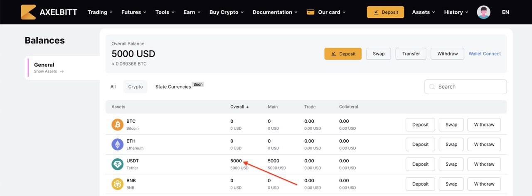Click the AXELBITT logo icon
Image resolution: width=532 pixels, height=196 pixels.
pos(28,12)
